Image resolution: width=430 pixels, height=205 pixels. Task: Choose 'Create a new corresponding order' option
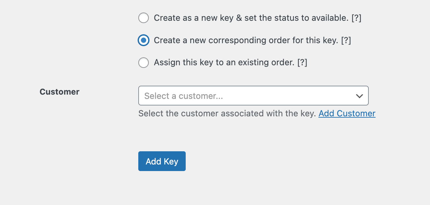tap(144, 40)
